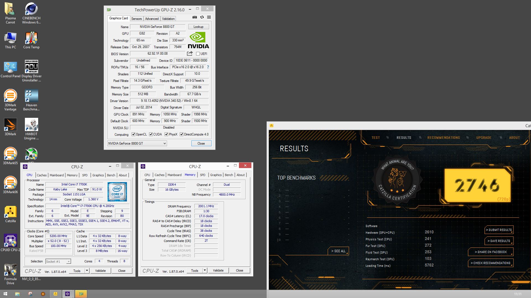Viewport: 531px width, 298px height.
Task: Open SPD tab in right CPU-Z window
Action: (x=203, y=175)
